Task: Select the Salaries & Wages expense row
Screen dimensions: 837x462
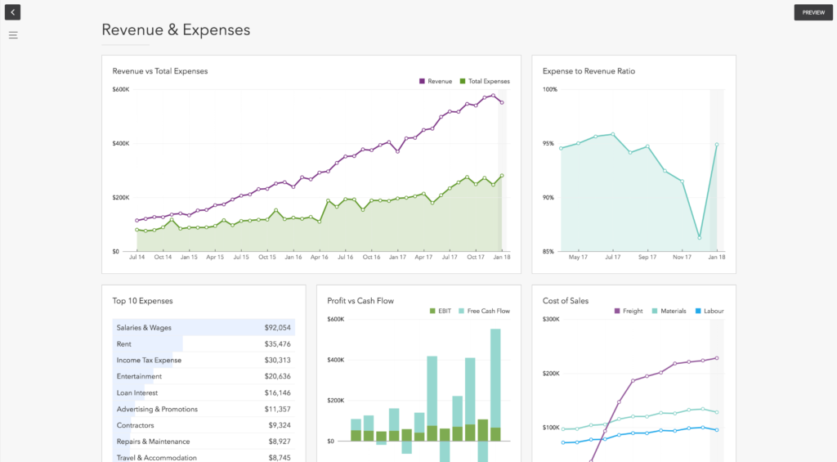Action: 204,328
